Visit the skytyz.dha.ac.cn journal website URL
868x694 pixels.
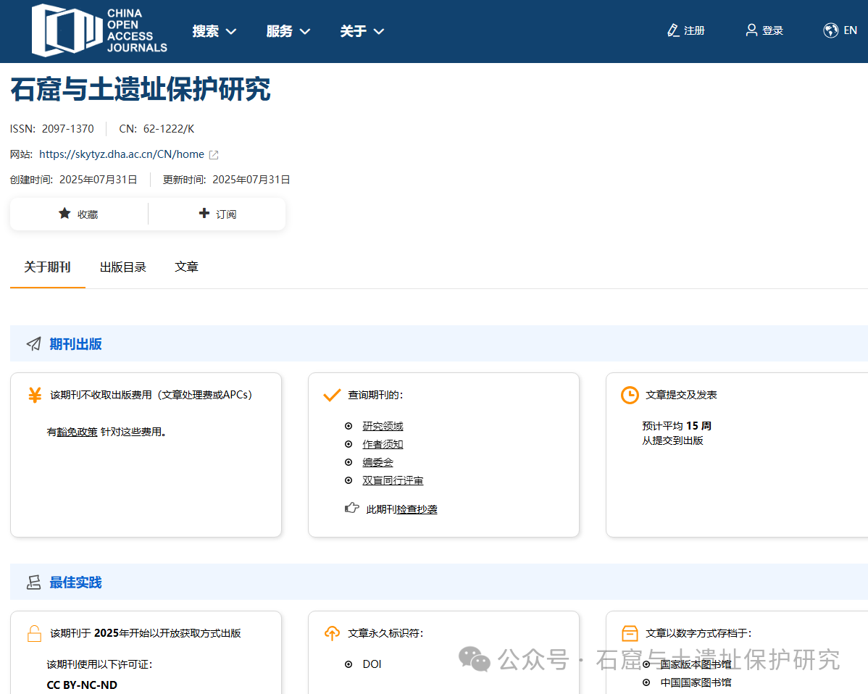(x=121, y=154)
